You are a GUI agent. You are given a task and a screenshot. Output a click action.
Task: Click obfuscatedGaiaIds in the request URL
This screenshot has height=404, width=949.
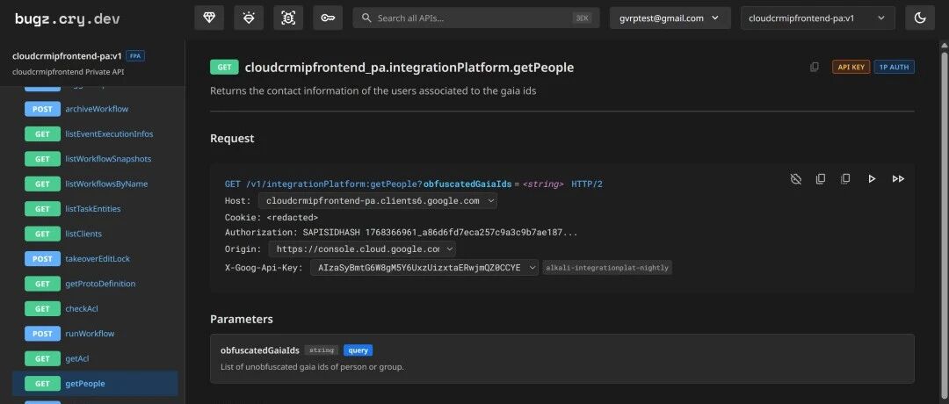tap(467, 184)
